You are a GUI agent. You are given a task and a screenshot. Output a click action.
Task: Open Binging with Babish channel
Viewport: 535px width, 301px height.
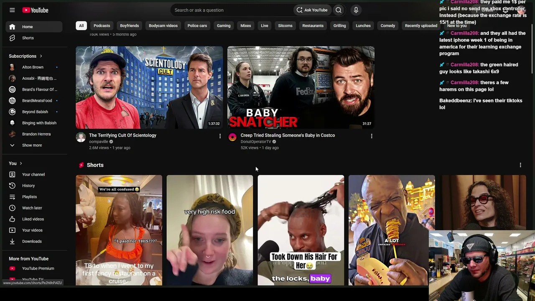(34, 123)
